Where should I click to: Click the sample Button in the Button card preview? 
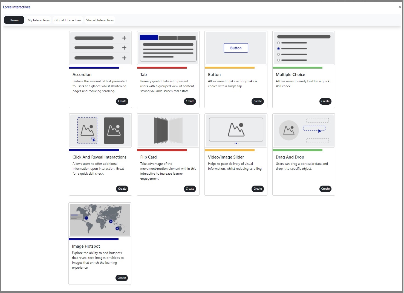[236, 48]
